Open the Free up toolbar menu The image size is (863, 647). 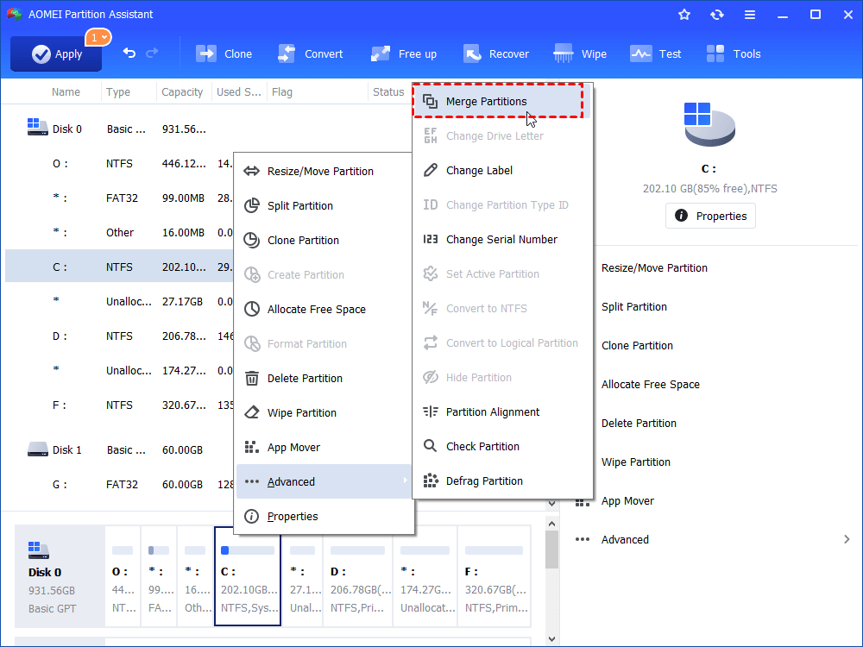403,53
